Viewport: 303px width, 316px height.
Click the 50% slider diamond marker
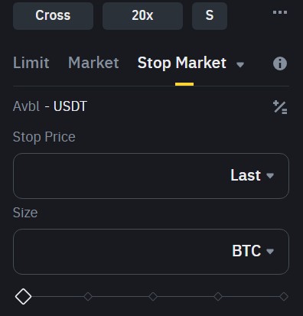(153, 297)
